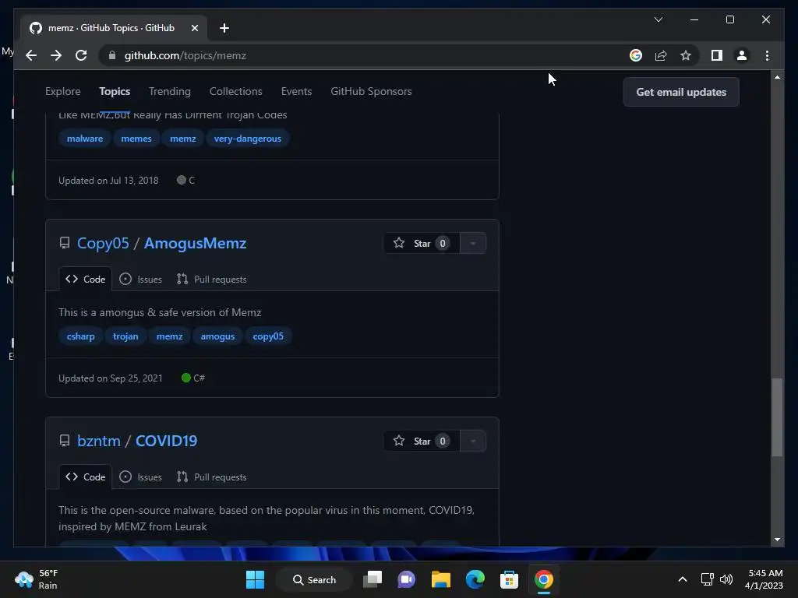
Task: Open the COVID19 star list dropdown
Action: pos(473,441)
